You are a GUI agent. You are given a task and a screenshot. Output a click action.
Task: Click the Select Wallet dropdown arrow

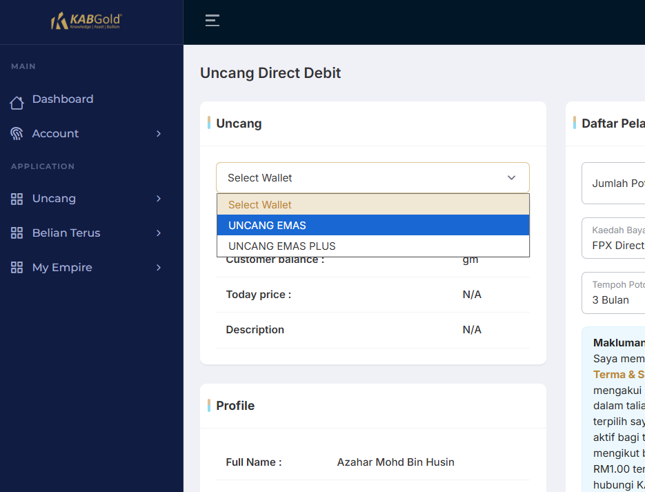click(x=511, y=178)
